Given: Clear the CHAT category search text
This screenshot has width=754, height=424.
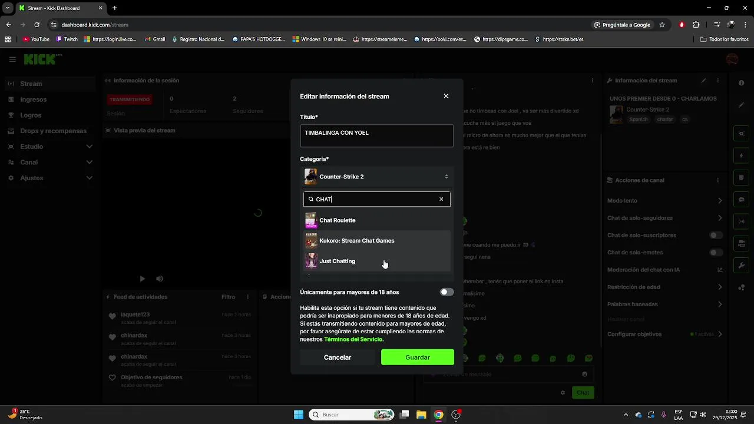Looking at the screenshot, I should click(441, 199).
